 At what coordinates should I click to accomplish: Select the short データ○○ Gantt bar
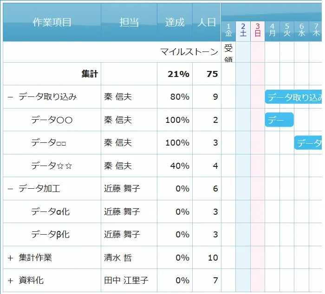click(x=279, y=120)
